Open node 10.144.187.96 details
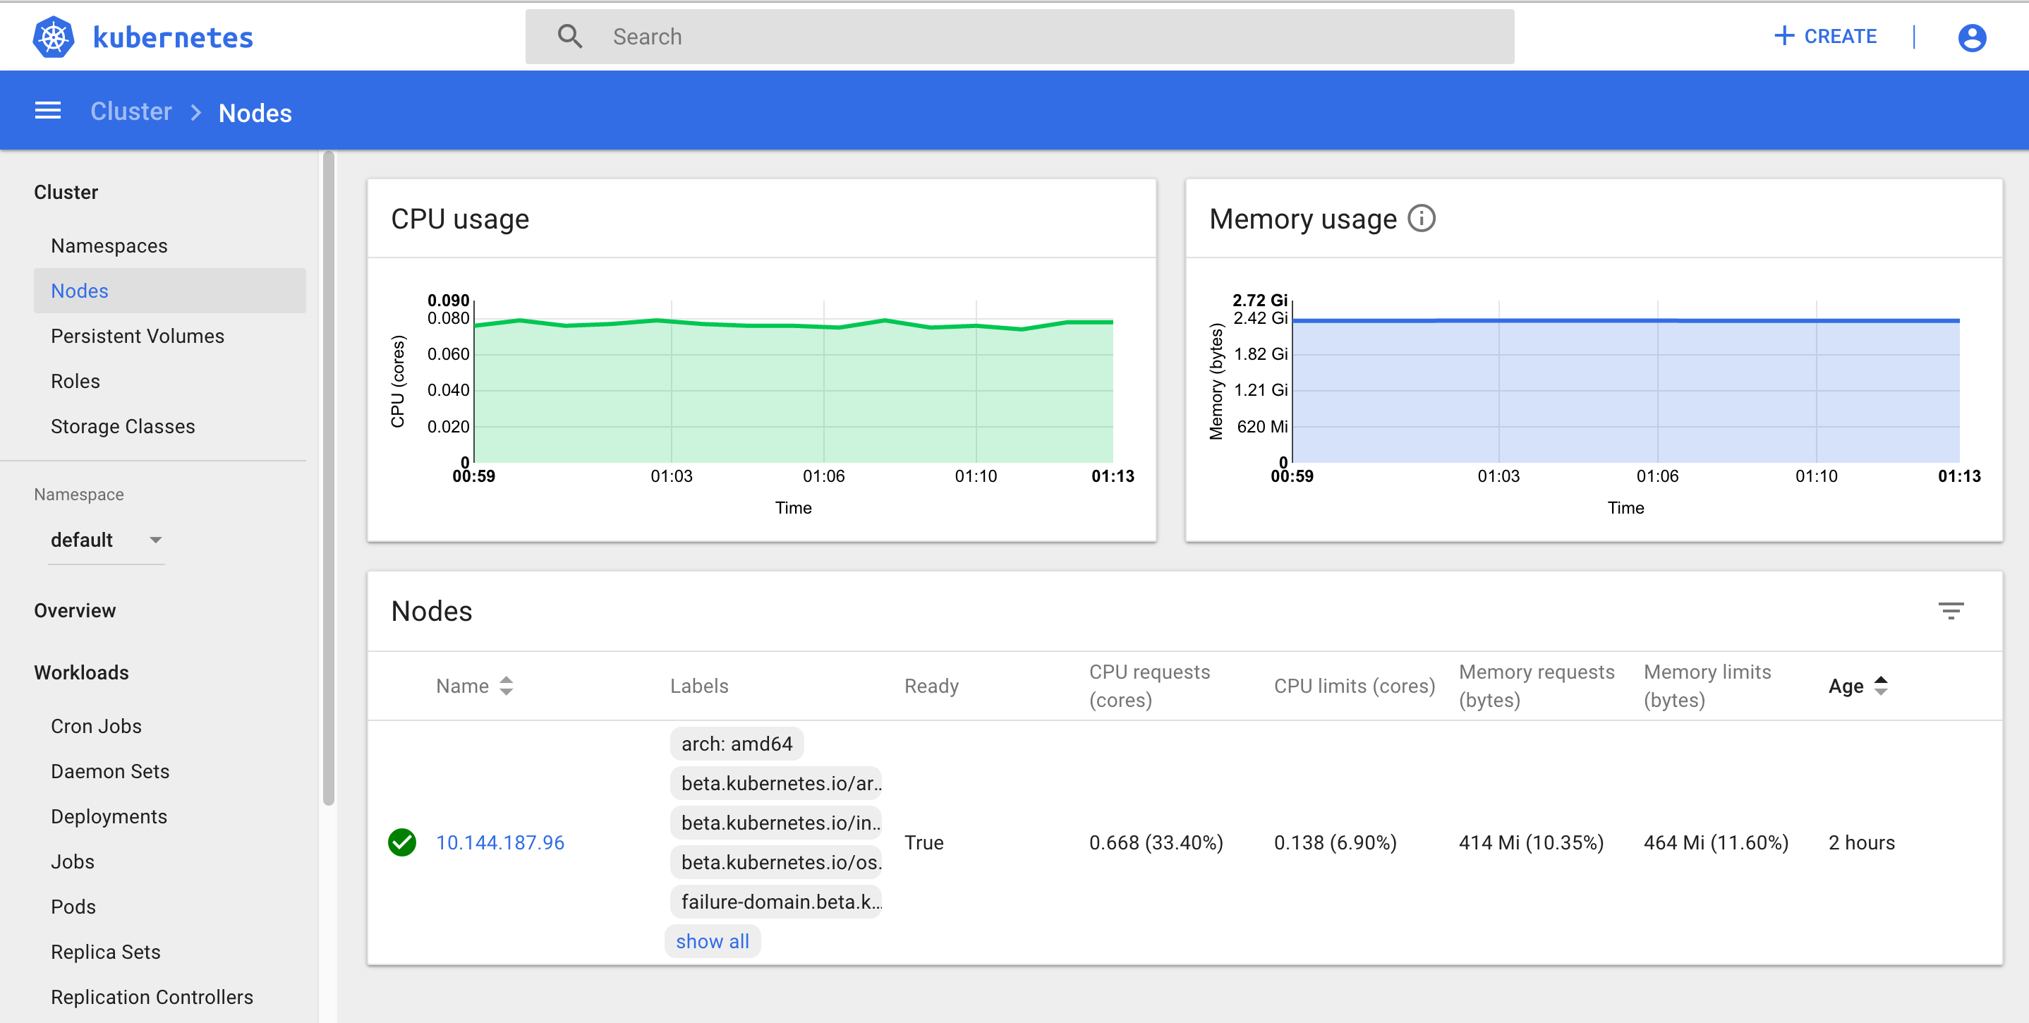This screenshot has width=2029, height=1023. click(500, 842)
